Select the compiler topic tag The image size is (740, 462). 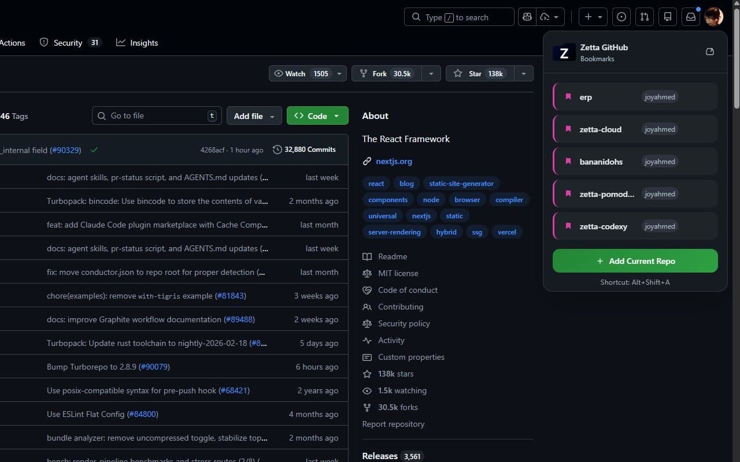coord(509,200)
